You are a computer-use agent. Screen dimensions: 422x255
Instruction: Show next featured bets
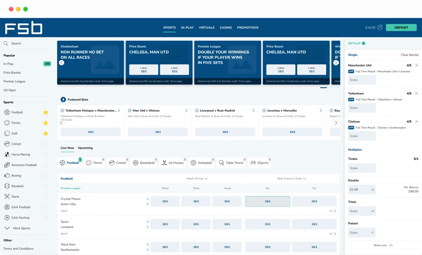point(336,123)
